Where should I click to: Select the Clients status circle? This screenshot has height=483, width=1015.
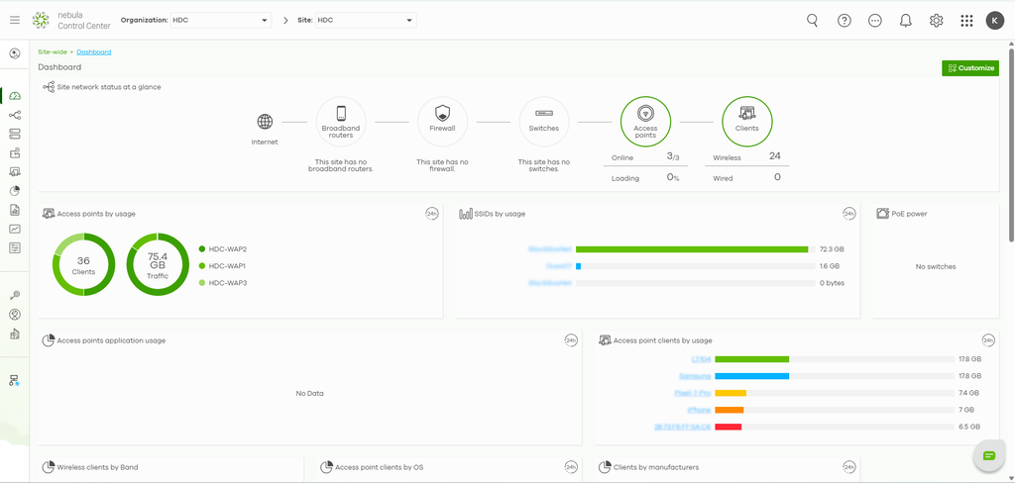pyautogui.click(x=747, y=122)
